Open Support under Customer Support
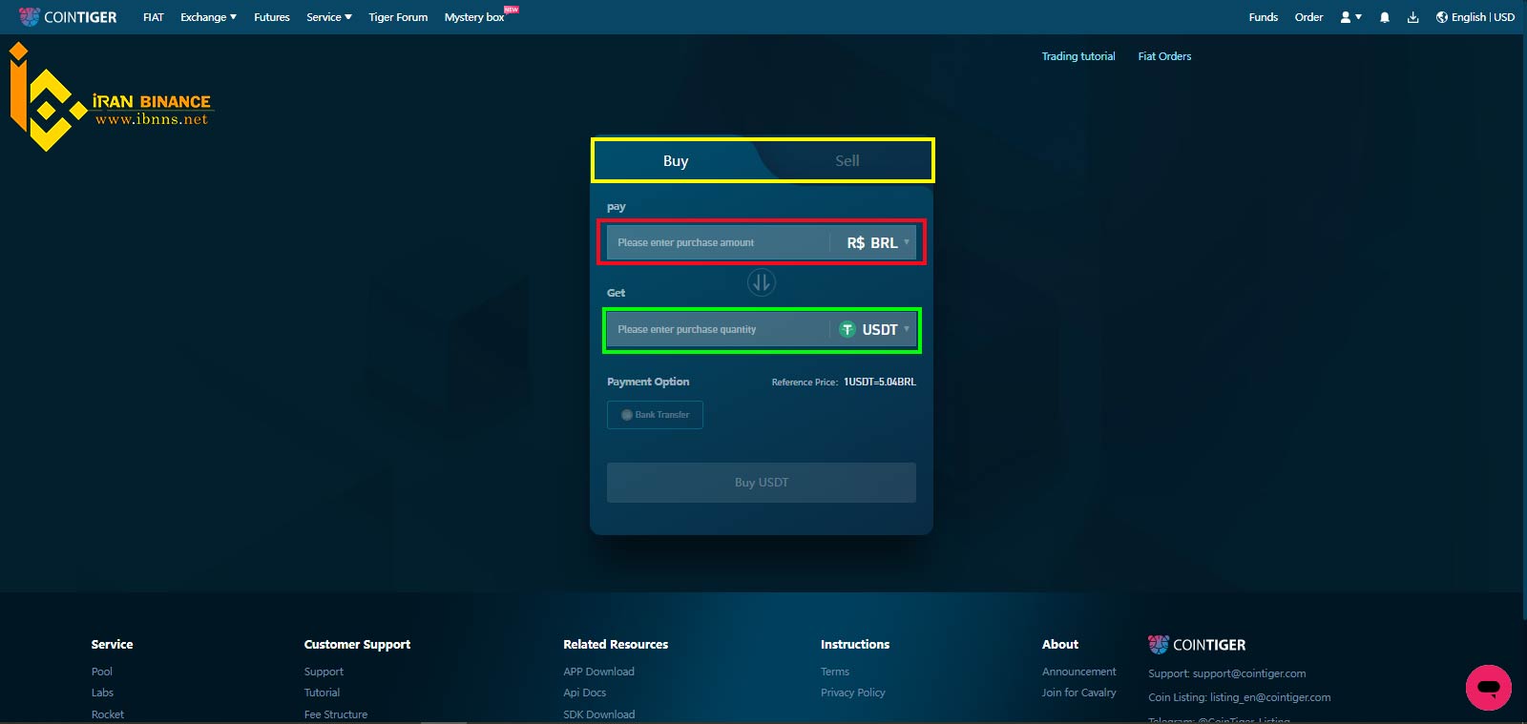The image size is (1527, 724). tap(324, 672)
